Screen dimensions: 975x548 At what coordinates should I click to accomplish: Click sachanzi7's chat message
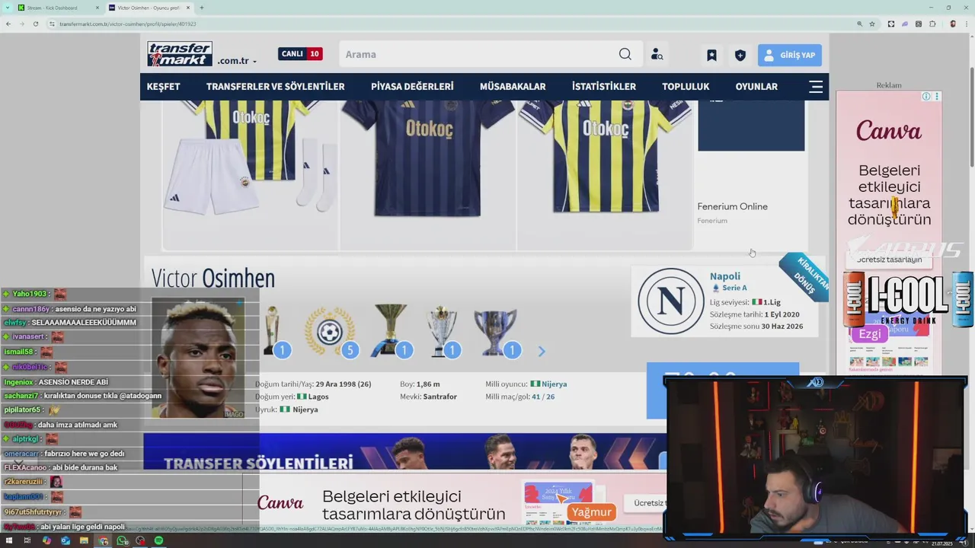pyautogui.click(x=82, y=396)
